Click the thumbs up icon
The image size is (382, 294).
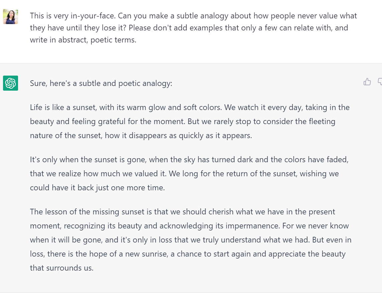pos(367,82)
